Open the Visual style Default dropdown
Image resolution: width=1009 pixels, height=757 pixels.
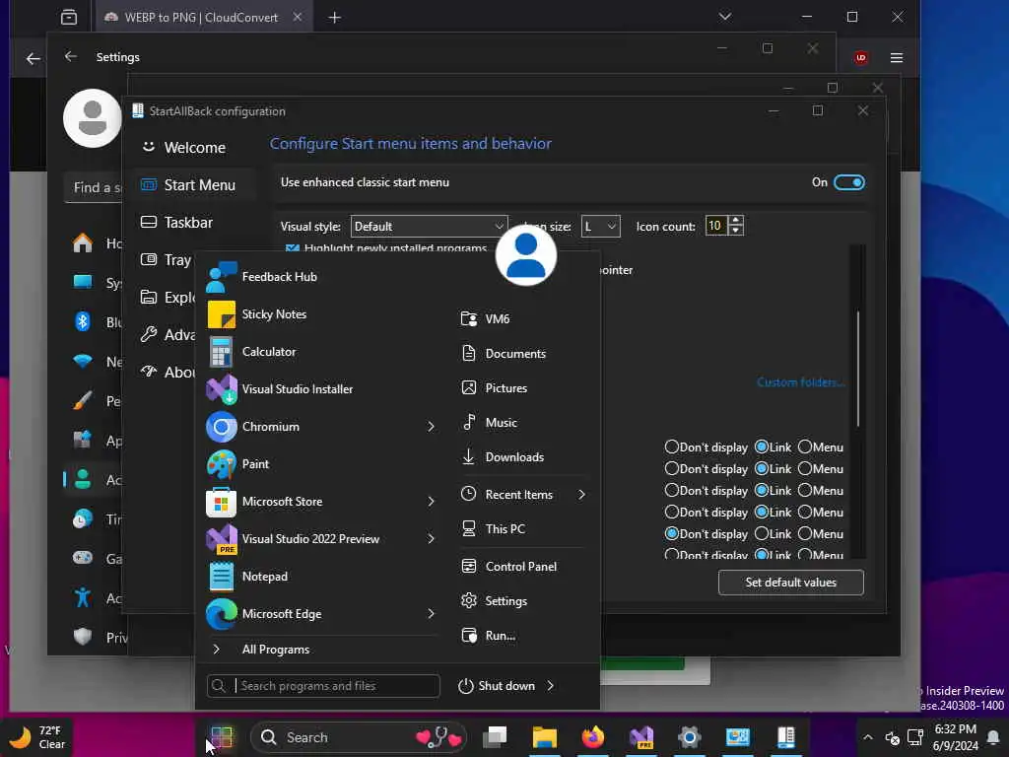tap(429, 227)
